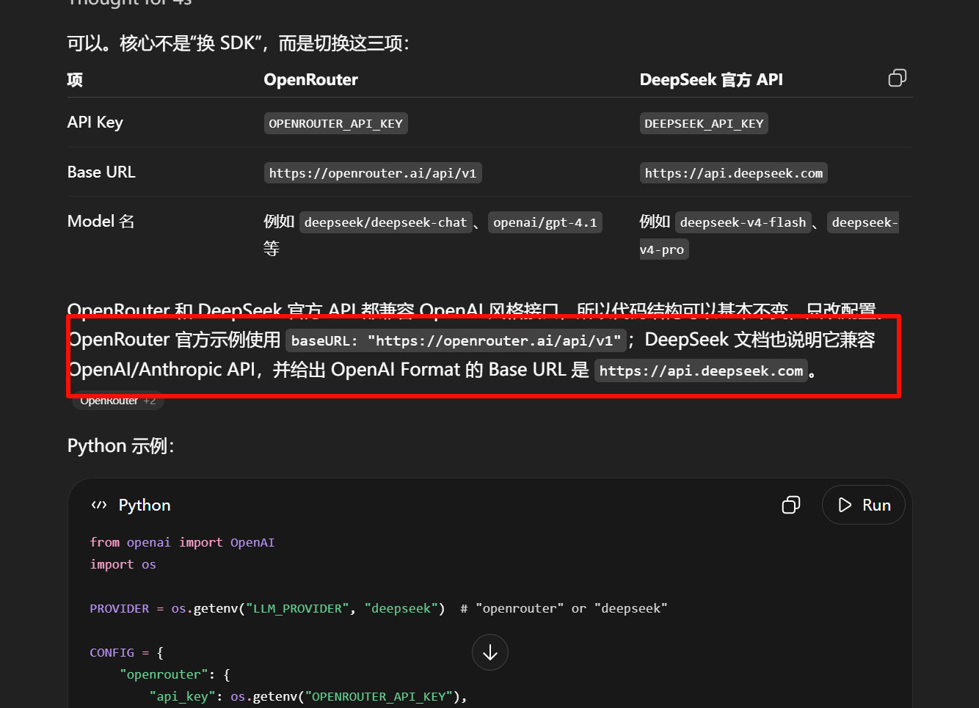The image size is (979, 708).
Task: Select the OPENROUTER_API_KEY code cell
Action: 335,123
